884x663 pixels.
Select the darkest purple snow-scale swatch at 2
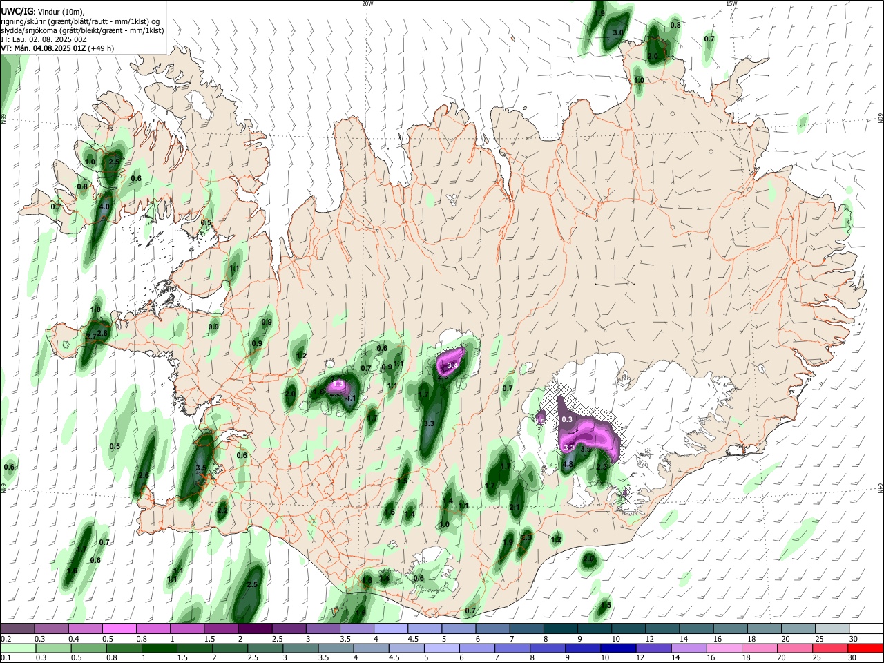tap(255, 629)
